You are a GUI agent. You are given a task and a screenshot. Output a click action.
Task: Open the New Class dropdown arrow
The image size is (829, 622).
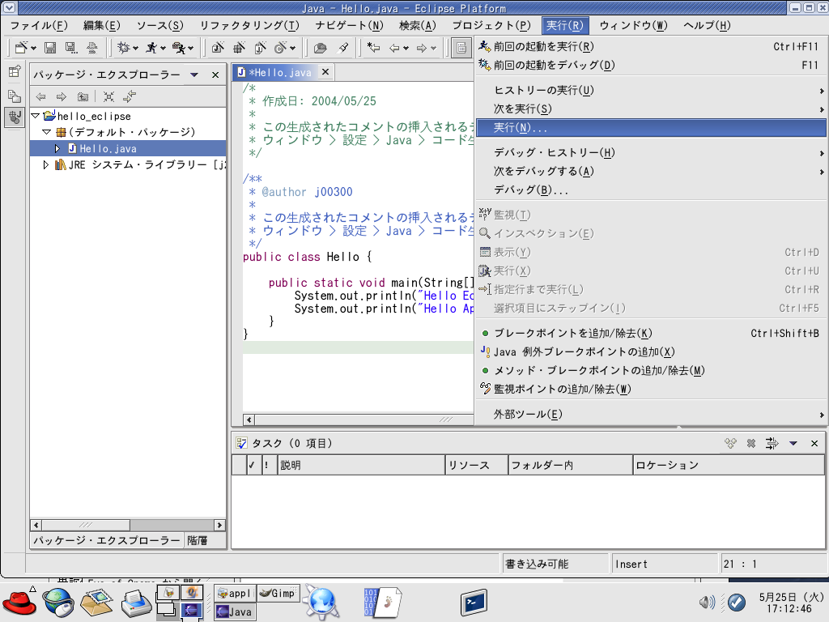(292, 48)
